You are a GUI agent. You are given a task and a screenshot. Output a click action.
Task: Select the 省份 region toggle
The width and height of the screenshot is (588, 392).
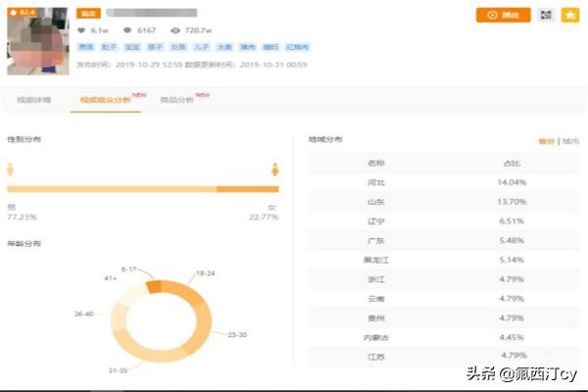point(546,141)
